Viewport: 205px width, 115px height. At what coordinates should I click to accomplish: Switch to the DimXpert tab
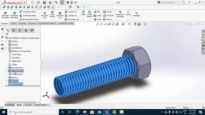pyautogui.click(x=32, y=23)
